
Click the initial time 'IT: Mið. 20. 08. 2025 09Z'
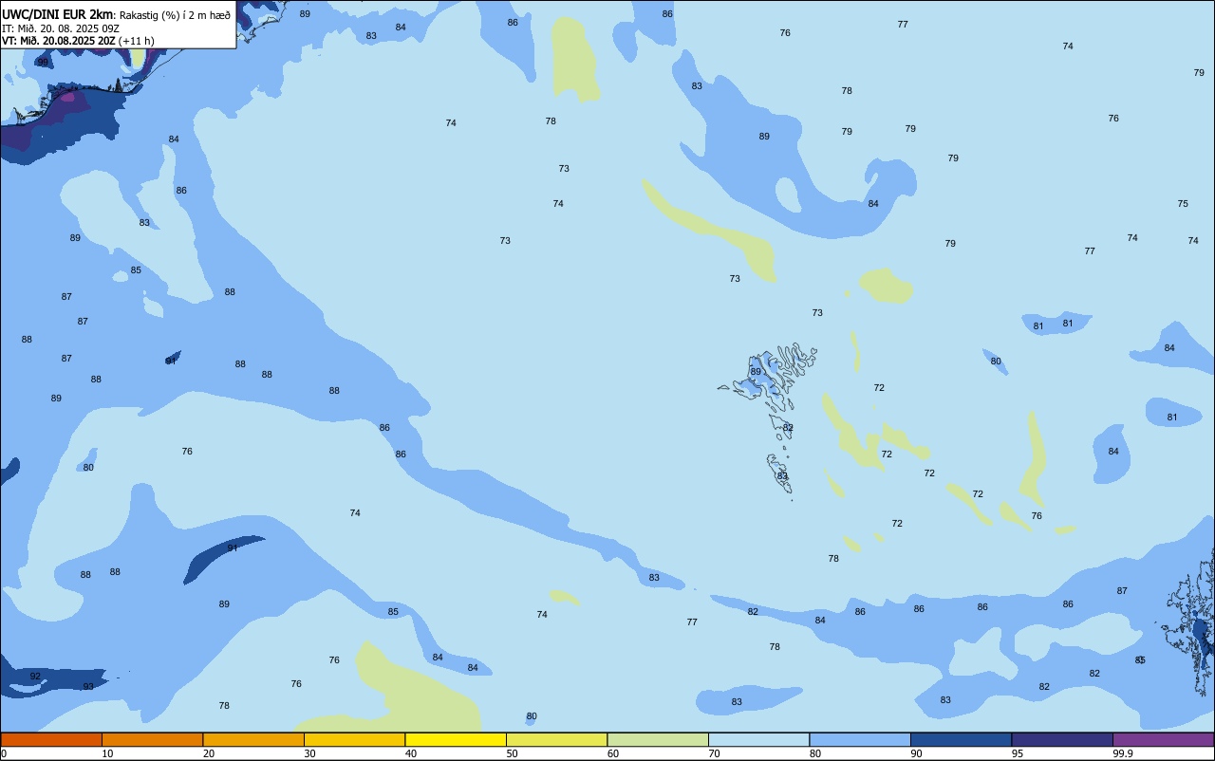60,28
